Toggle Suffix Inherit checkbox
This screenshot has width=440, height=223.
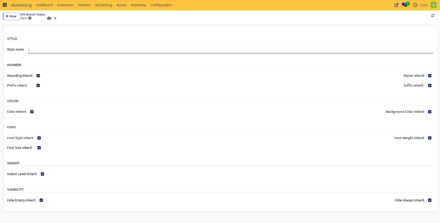coord(430,85)
